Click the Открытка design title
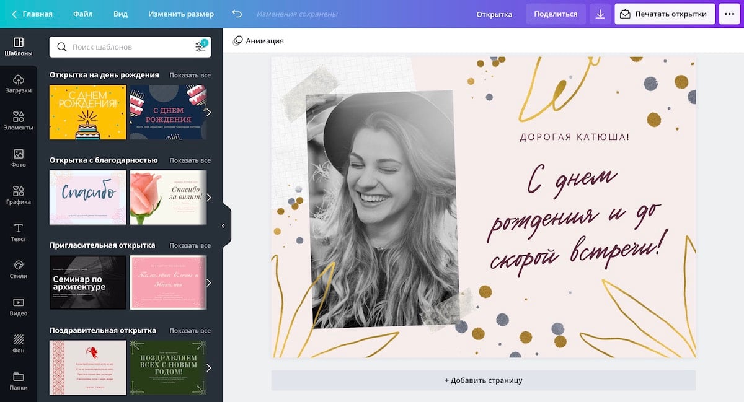 point(494,14)
